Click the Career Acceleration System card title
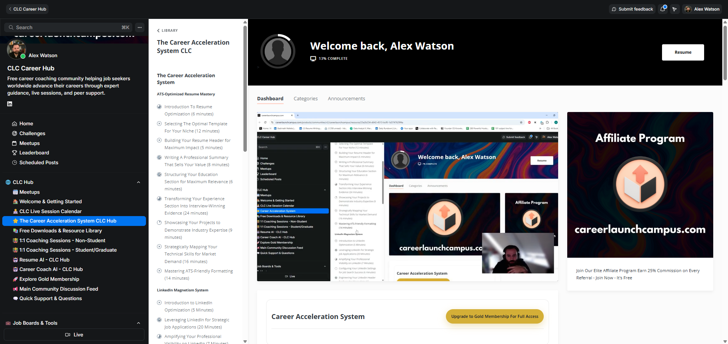The height and width of the screenshot is (344, 728). click(x=318, y=317)
